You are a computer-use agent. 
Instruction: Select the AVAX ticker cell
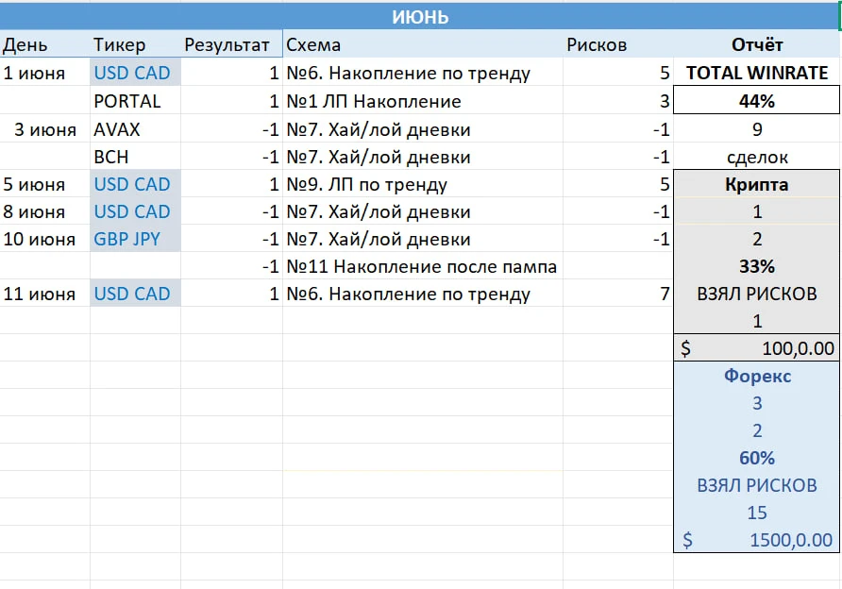[135, 129]
